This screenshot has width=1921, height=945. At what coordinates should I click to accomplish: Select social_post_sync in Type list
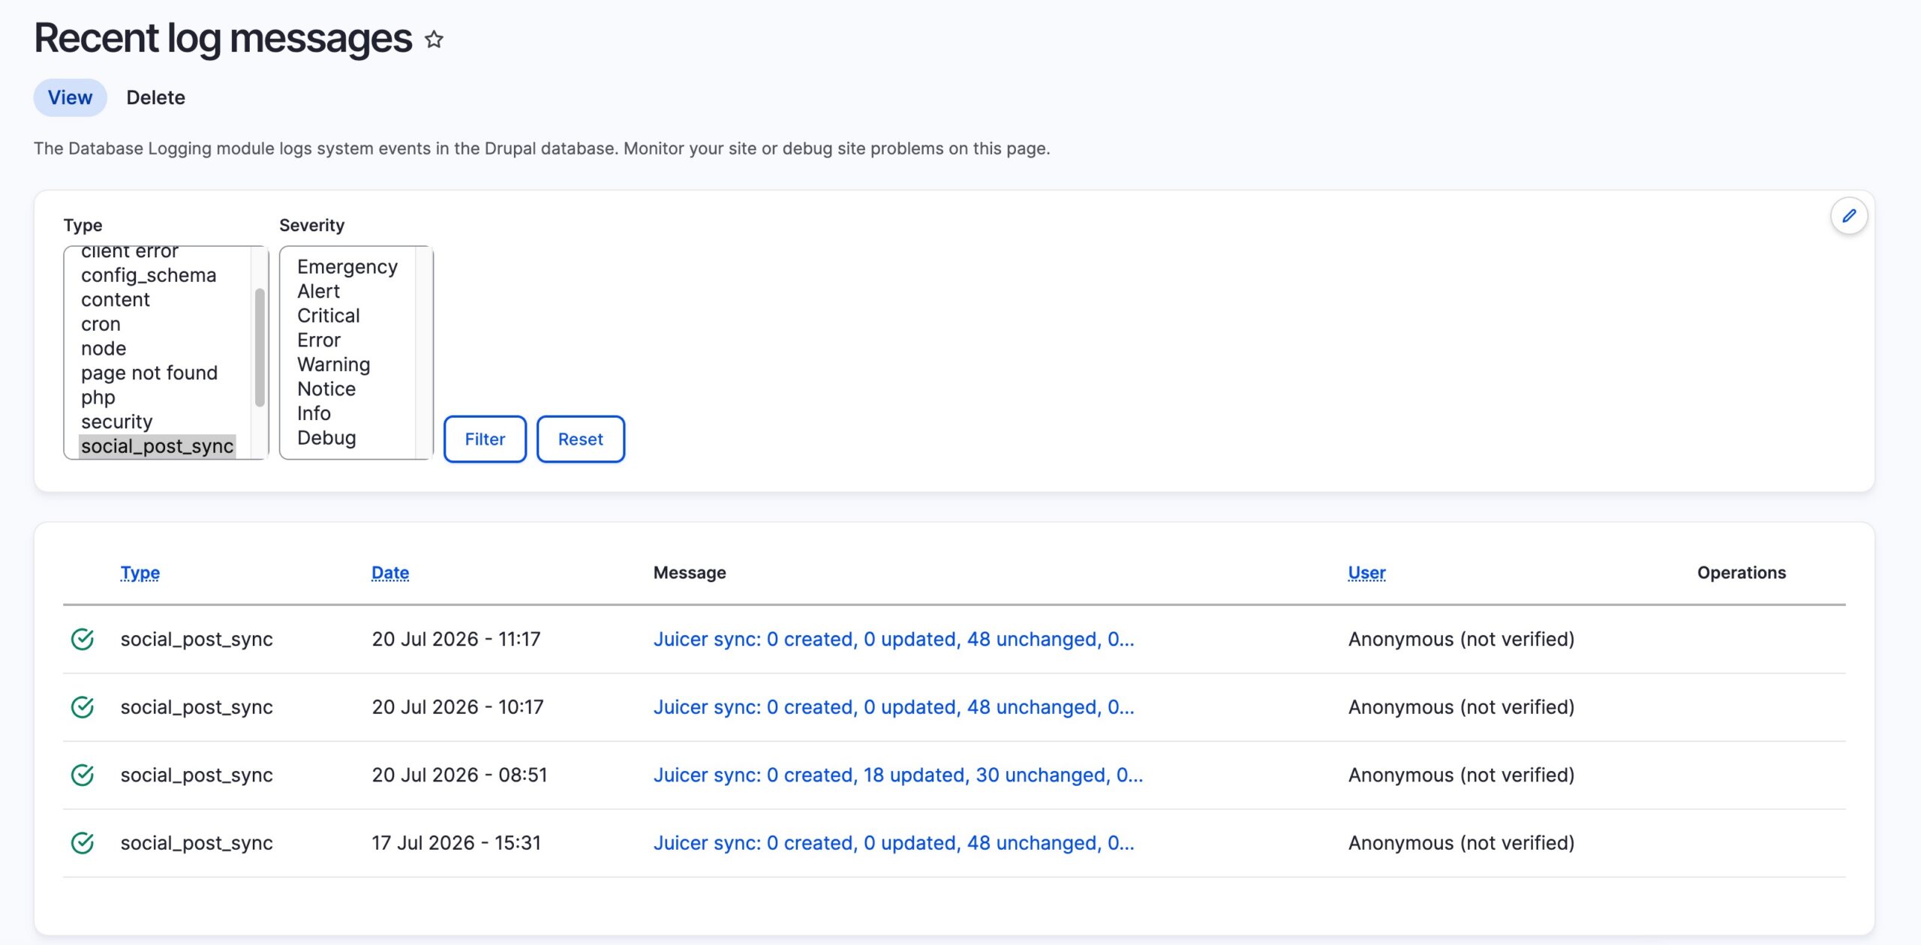click(158, 446)
